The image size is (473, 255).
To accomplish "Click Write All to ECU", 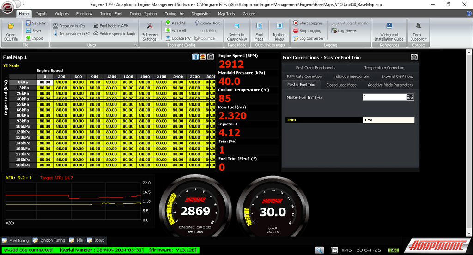I will [x=176, y=31].
